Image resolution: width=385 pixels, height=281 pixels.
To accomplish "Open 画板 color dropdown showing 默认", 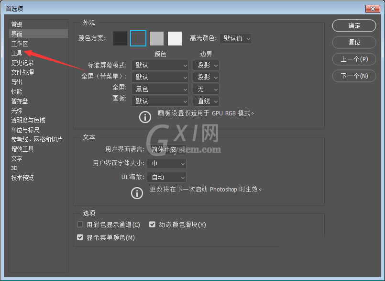I will click(x=160, y=101).
